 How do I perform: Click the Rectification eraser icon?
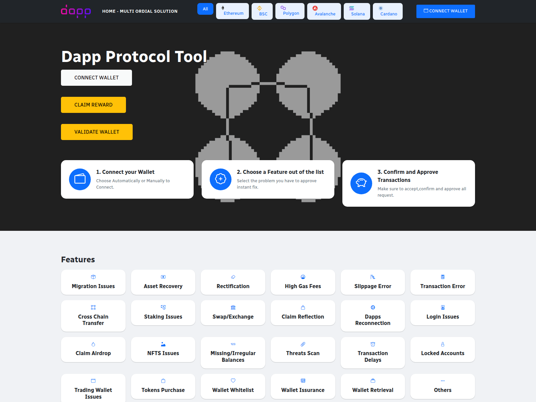(x=233, y=277)
